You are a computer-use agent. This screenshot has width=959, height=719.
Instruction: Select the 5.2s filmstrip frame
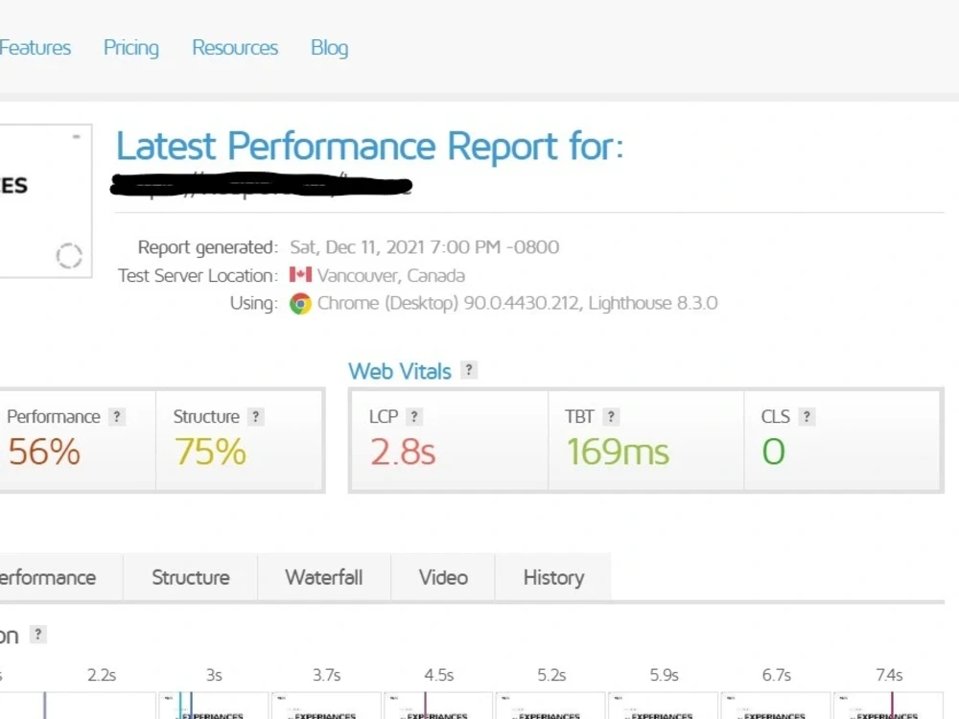pyautogui.click(x=551, y=706)
